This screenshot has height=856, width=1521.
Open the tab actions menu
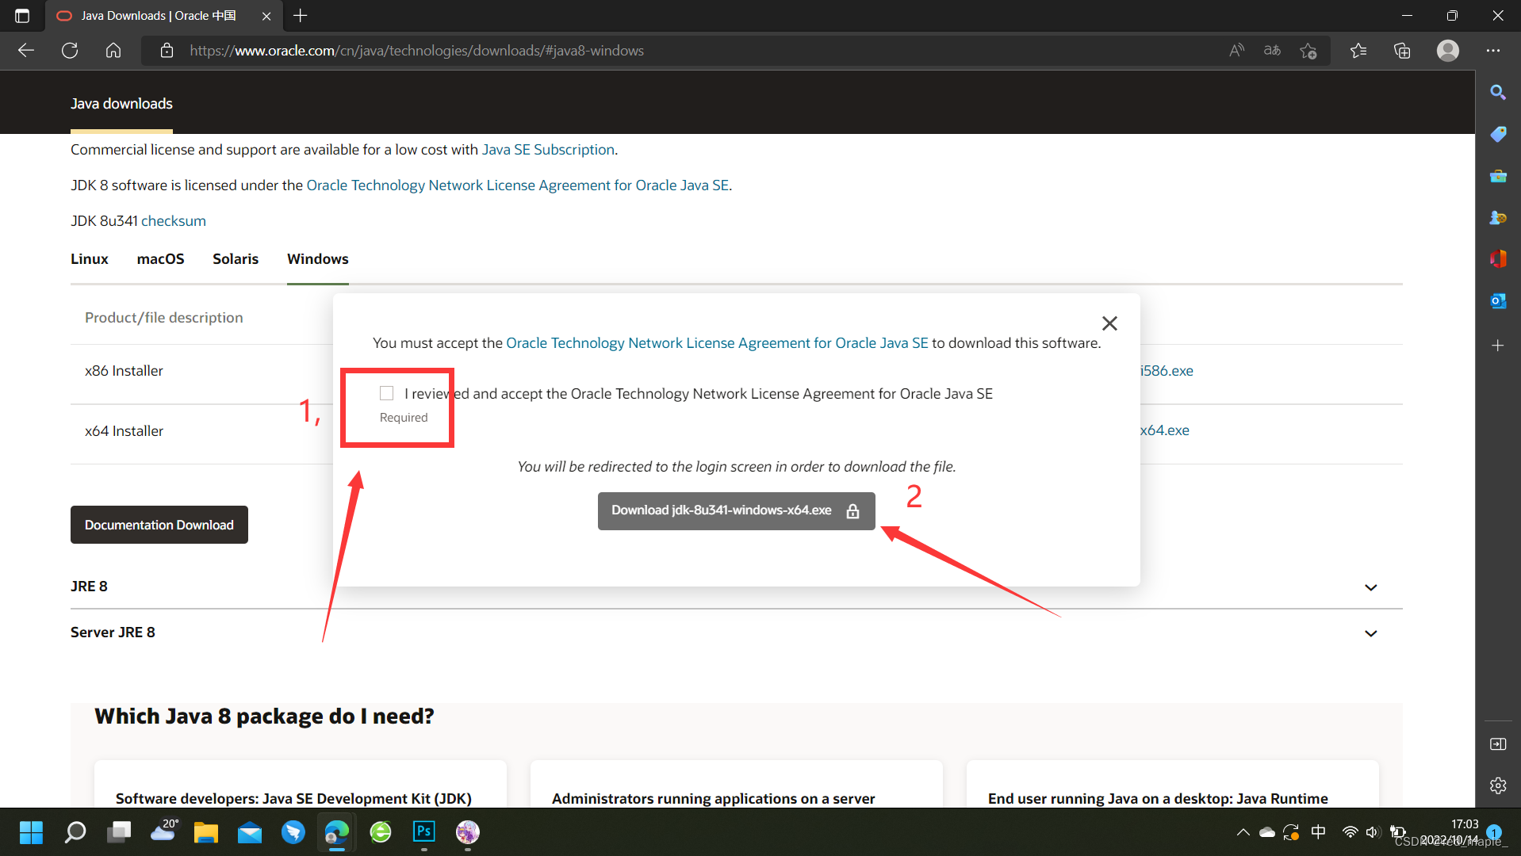[22, 15]
